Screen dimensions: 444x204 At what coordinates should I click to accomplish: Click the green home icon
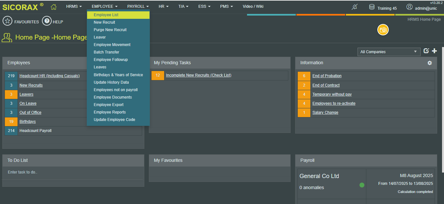(54, 7)
